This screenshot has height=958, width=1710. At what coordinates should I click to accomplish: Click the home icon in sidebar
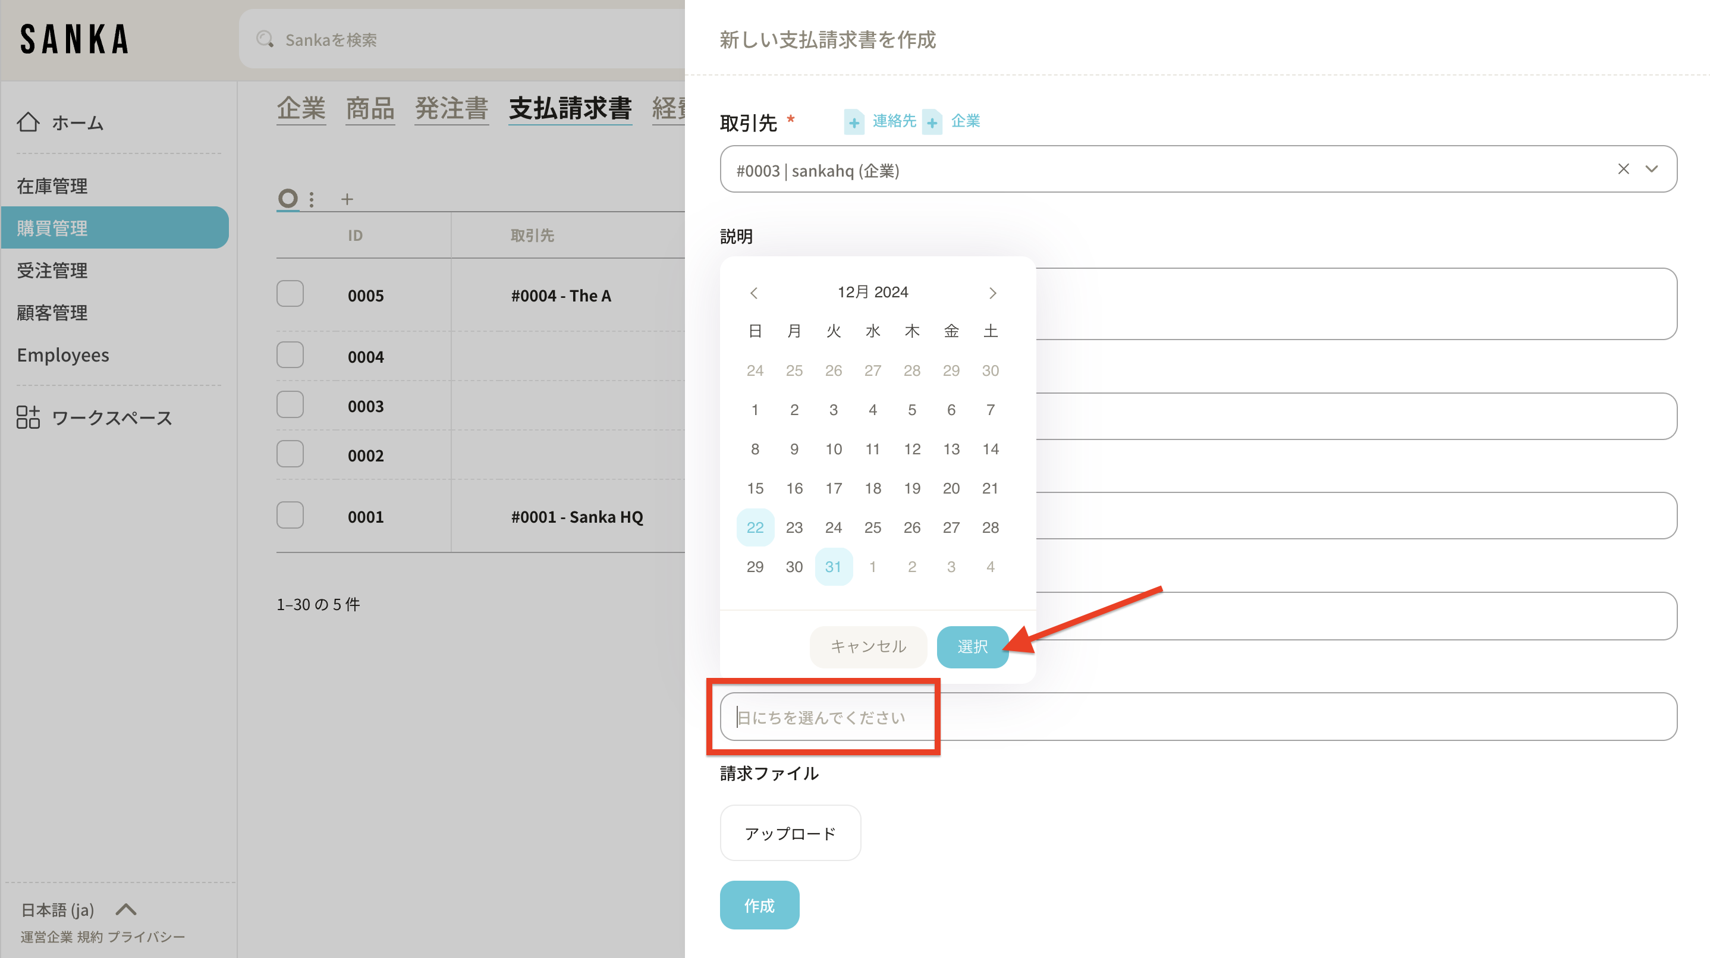pyautogui.click(x=28, y=122)
